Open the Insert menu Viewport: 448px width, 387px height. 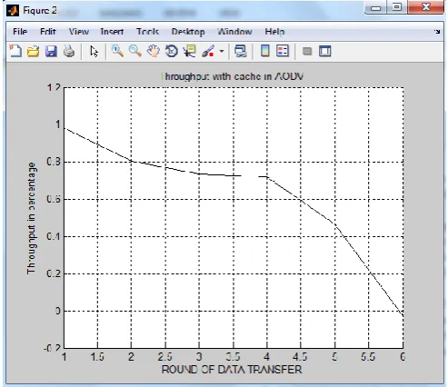tap(112, 32)
